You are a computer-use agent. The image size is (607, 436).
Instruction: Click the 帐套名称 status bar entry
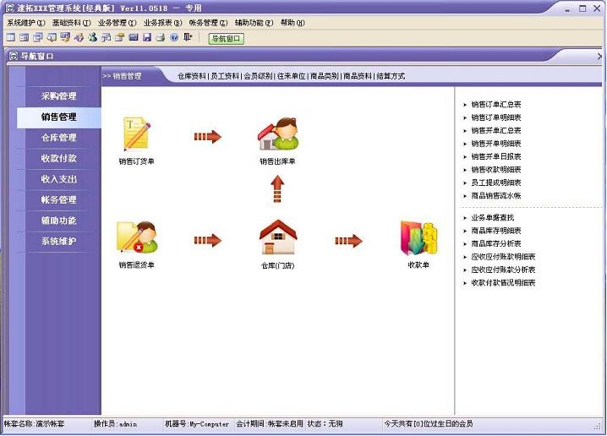click(35, 424)
